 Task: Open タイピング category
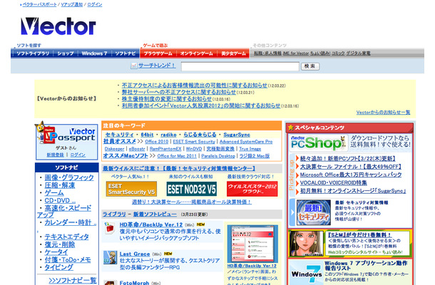58,267
